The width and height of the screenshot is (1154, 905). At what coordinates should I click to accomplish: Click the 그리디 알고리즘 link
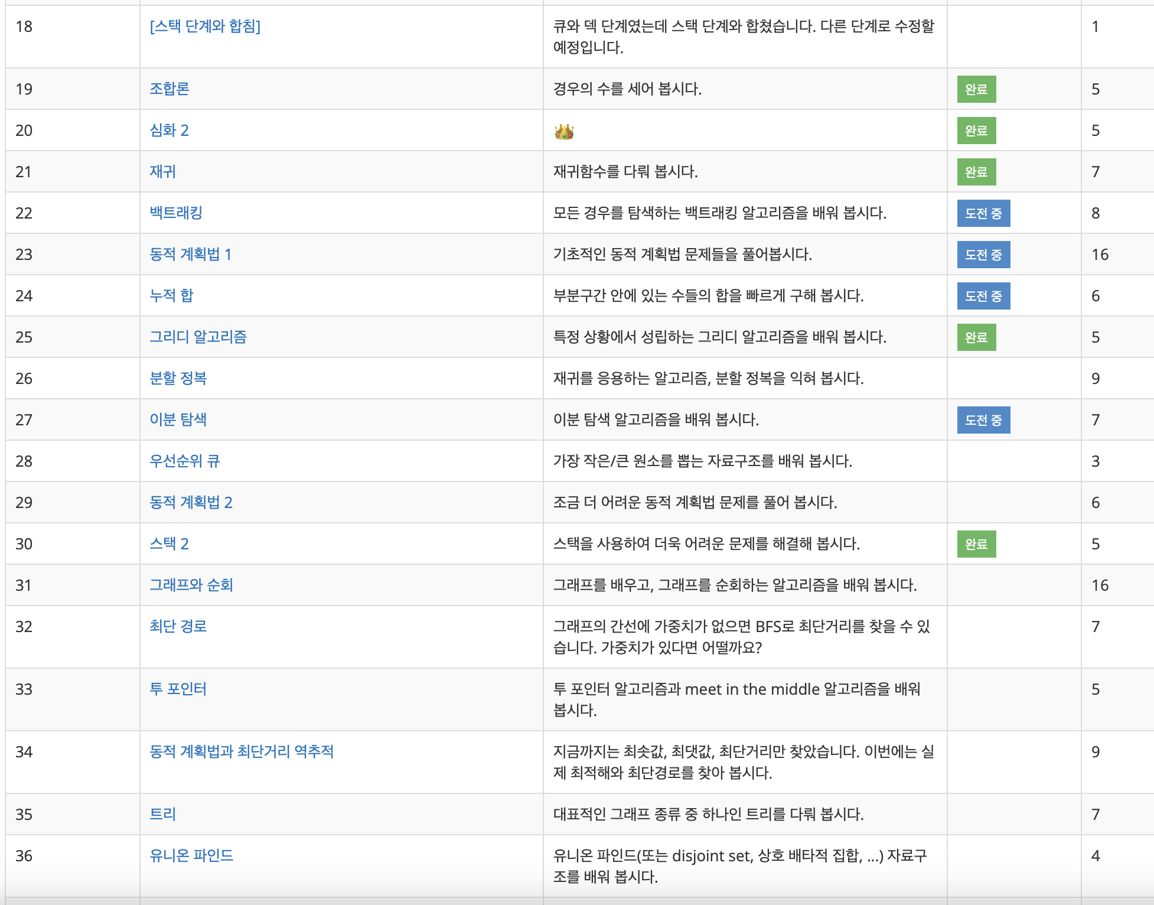tap(198, 337)
